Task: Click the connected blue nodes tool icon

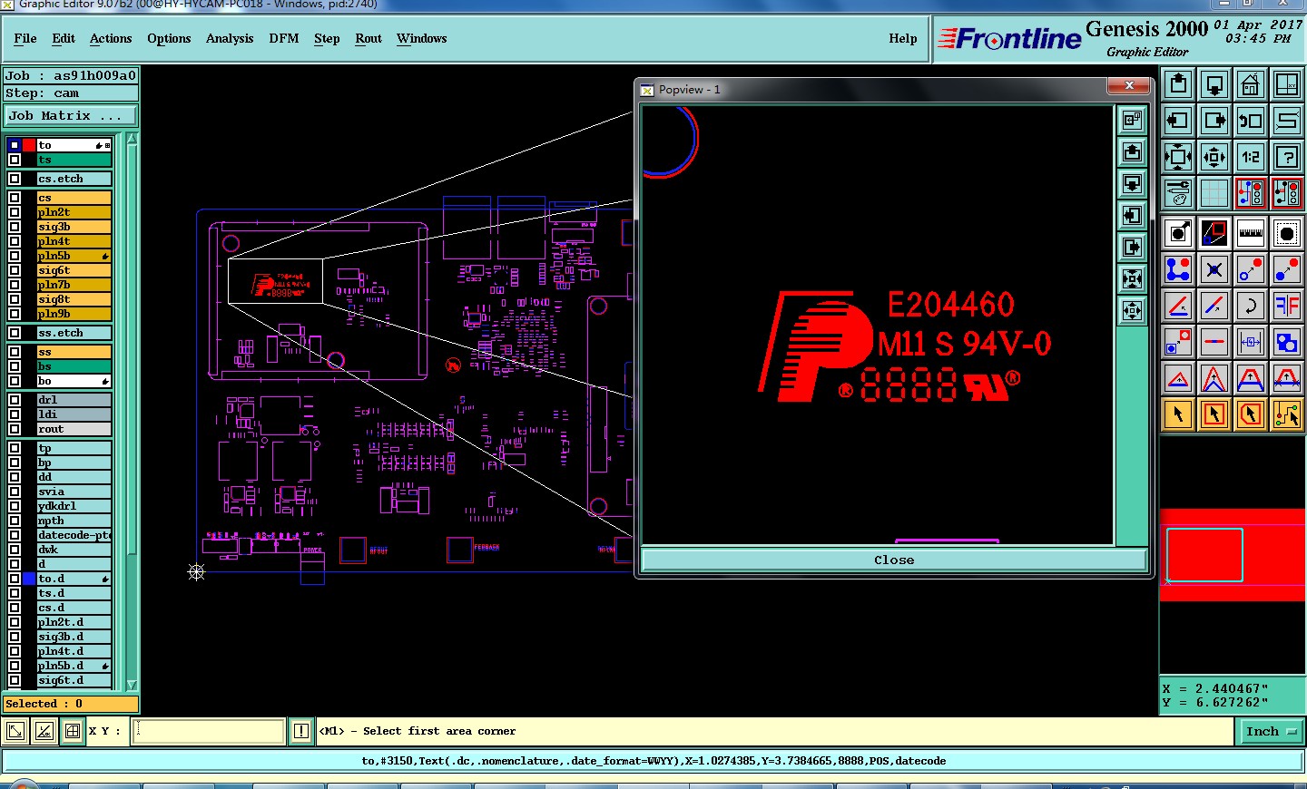Action: tap(1178, 269)
